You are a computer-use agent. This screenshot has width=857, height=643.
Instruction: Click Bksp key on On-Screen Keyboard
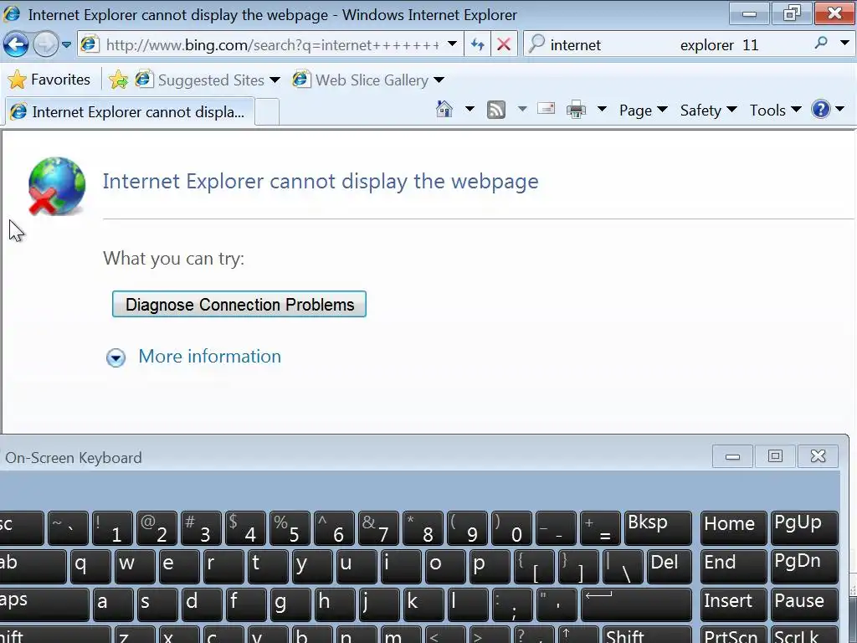point(658,527)
